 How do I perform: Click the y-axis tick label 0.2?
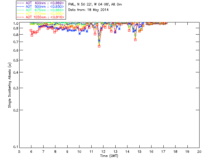(16, 110)
